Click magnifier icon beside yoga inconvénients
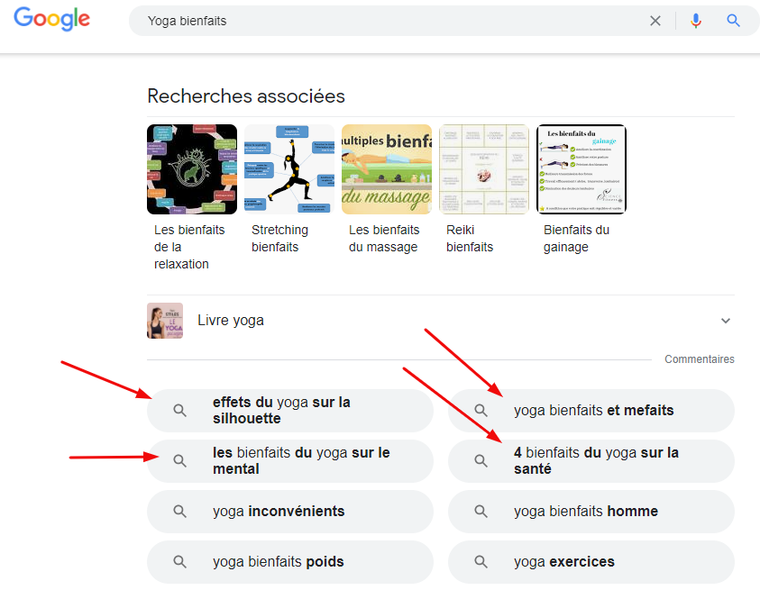The image size is (760, 599). click(x=179, y=512)
